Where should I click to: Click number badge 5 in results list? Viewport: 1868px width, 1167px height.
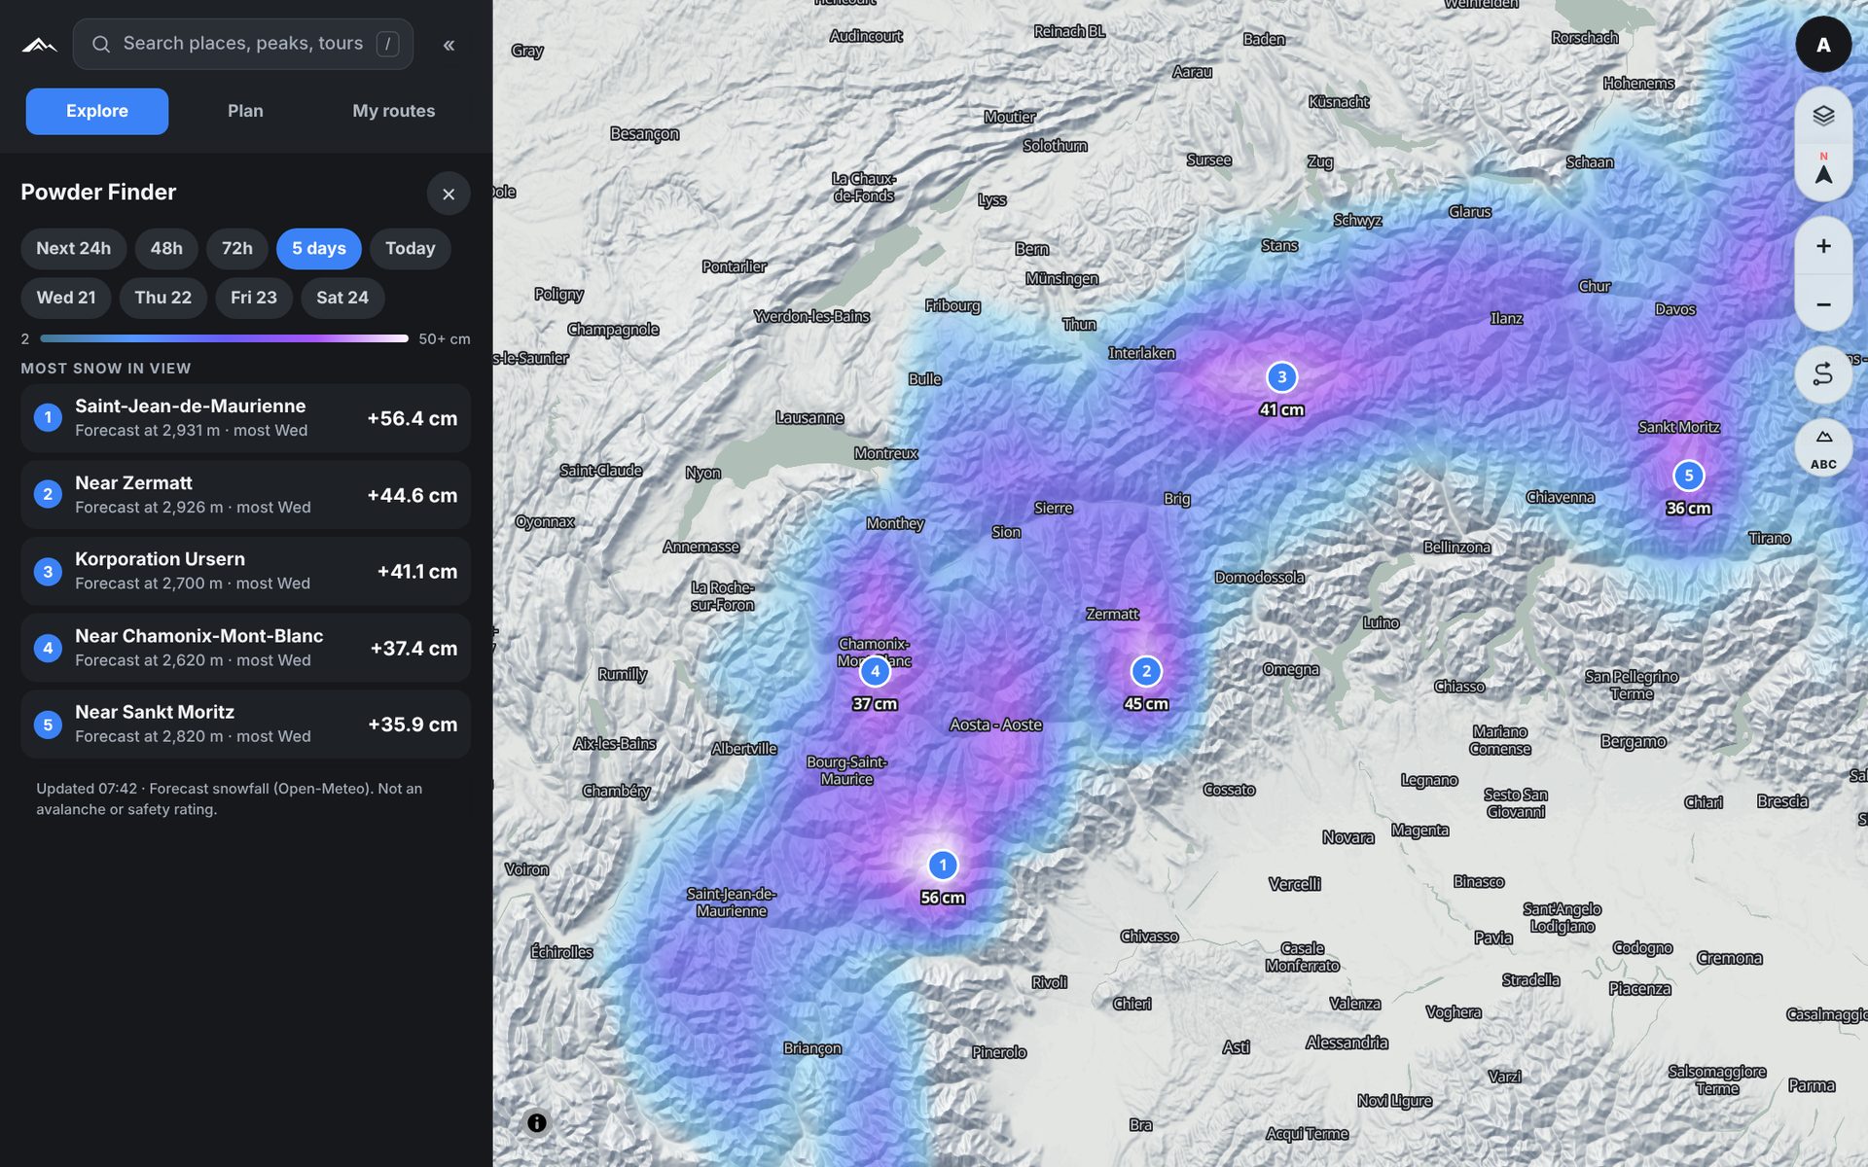pos(48,725)
